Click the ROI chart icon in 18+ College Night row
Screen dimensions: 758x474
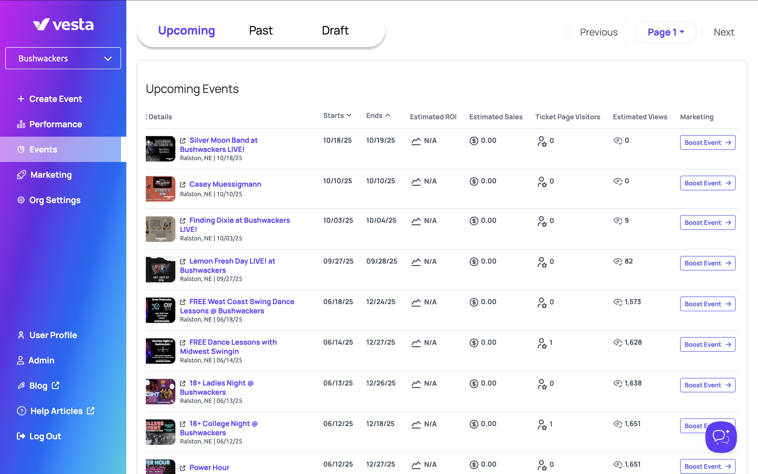[x=416, y=424]
